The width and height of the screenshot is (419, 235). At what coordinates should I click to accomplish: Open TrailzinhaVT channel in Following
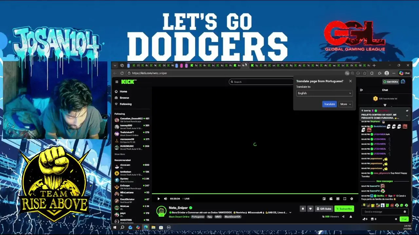point(132,133)
